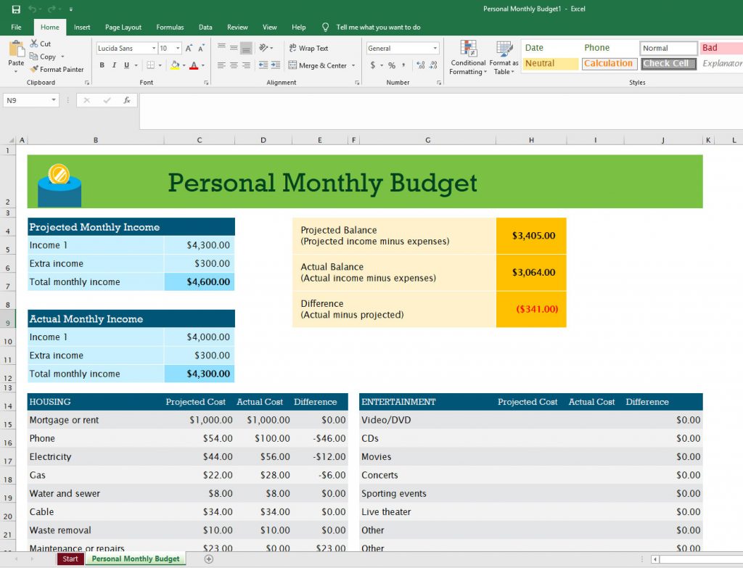The image size is (743, 568).
Task: Click the Insert Function fx button
Action: click(127, 100)
